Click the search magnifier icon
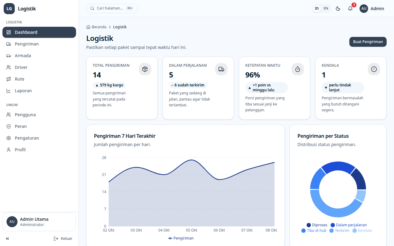 point(92,8)
